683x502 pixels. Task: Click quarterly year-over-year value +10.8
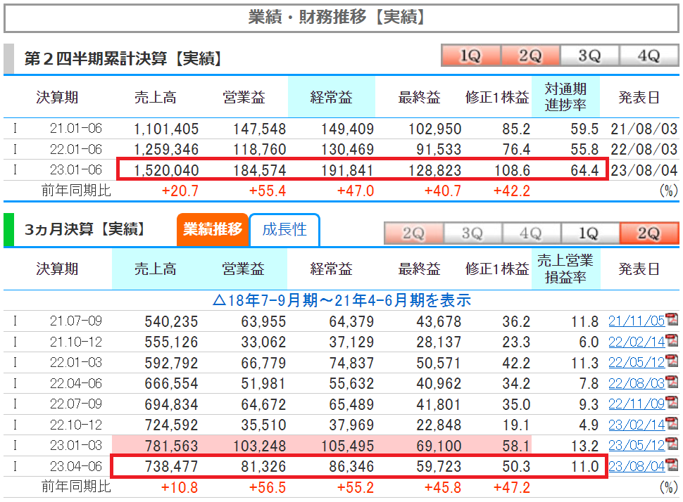coord(180,487)
